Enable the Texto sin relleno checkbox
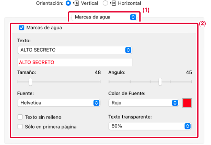The width and height of the screenshot is (211, 145). pos(20,117)
